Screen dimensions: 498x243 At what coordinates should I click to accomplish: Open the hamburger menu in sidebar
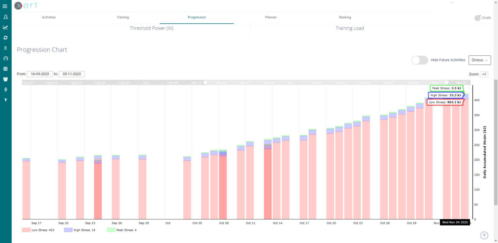[5, 6]
